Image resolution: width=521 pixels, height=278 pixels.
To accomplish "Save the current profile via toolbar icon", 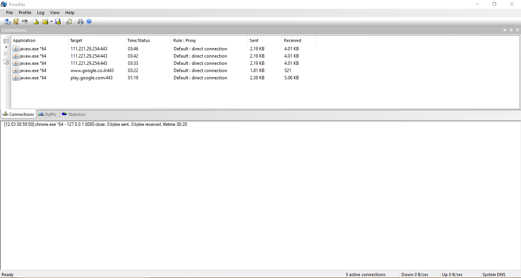I will 58,21.
